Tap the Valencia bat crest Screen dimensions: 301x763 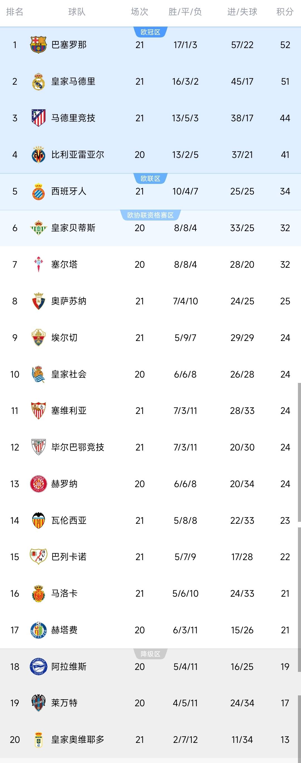coord(38,520)
